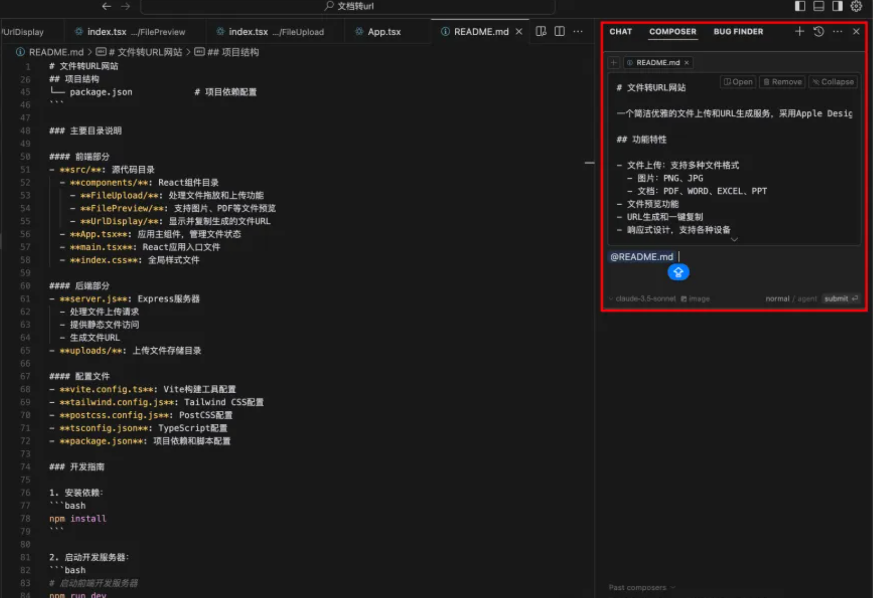Open markdown preview to the side

(x=541, y=31)
